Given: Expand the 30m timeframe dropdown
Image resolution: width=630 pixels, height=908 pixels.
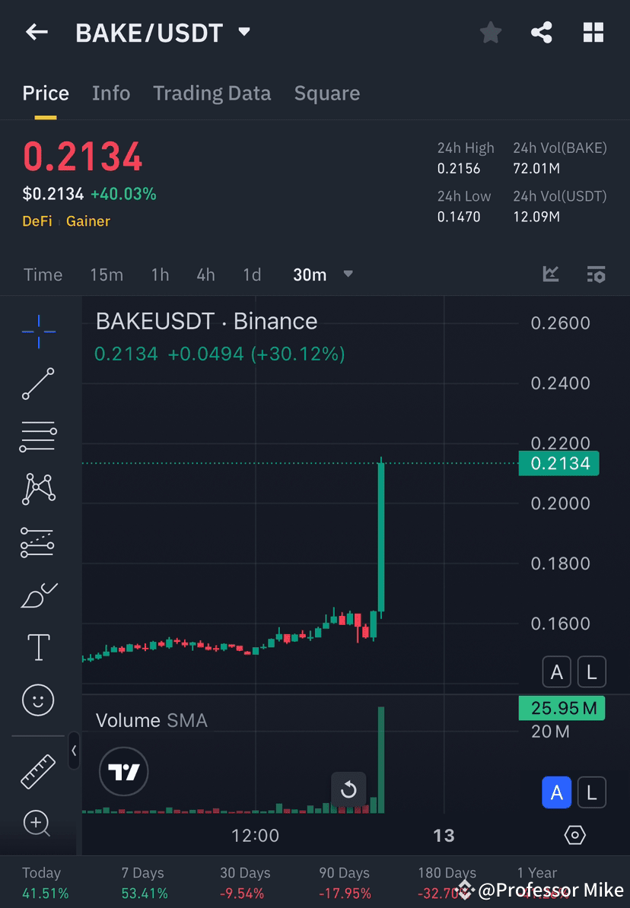Looking at the screenshot, I should tap(348, 275).
